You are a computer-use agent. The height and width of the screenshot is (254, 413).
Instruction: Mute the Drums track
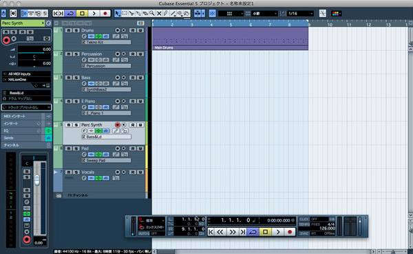pyautogui.click(x=68, y=30)
